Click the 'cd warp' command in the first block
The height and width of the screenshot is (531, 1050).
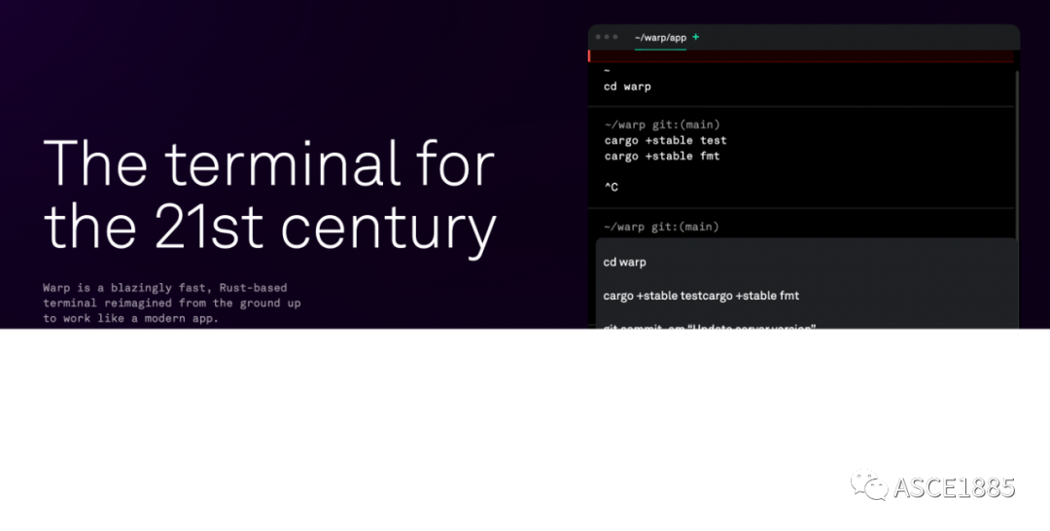627,87
